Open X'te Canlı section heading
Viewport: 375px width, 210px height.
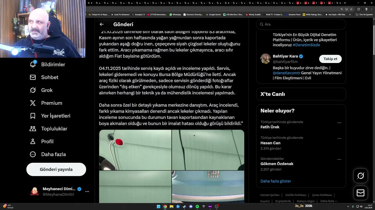coord(272,94)
